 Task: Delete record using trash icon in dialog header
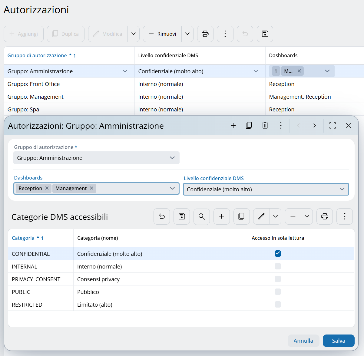(265, 125)
